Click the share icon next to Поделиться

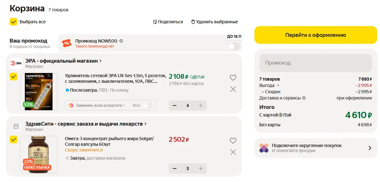(x=155, y=22)
